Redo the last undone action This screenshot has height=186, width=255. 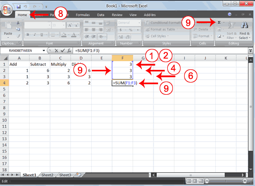click(x=35, y=7)
